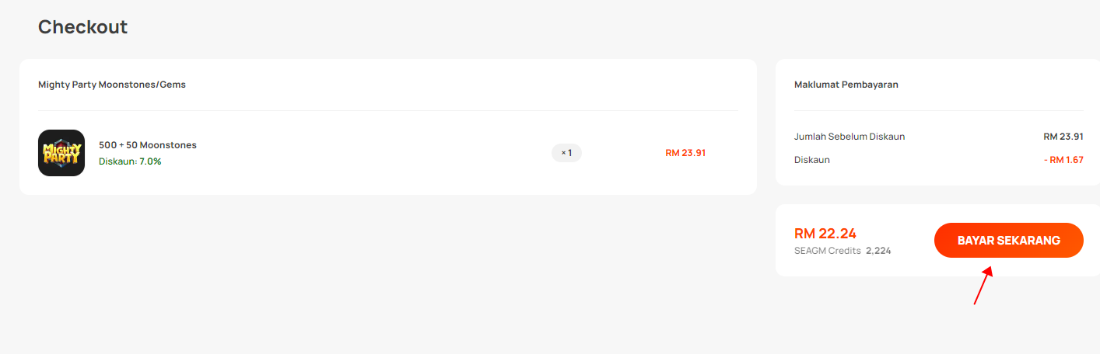Click the 2,224 credits value
1100x354 pixels.
click(878, 251)
